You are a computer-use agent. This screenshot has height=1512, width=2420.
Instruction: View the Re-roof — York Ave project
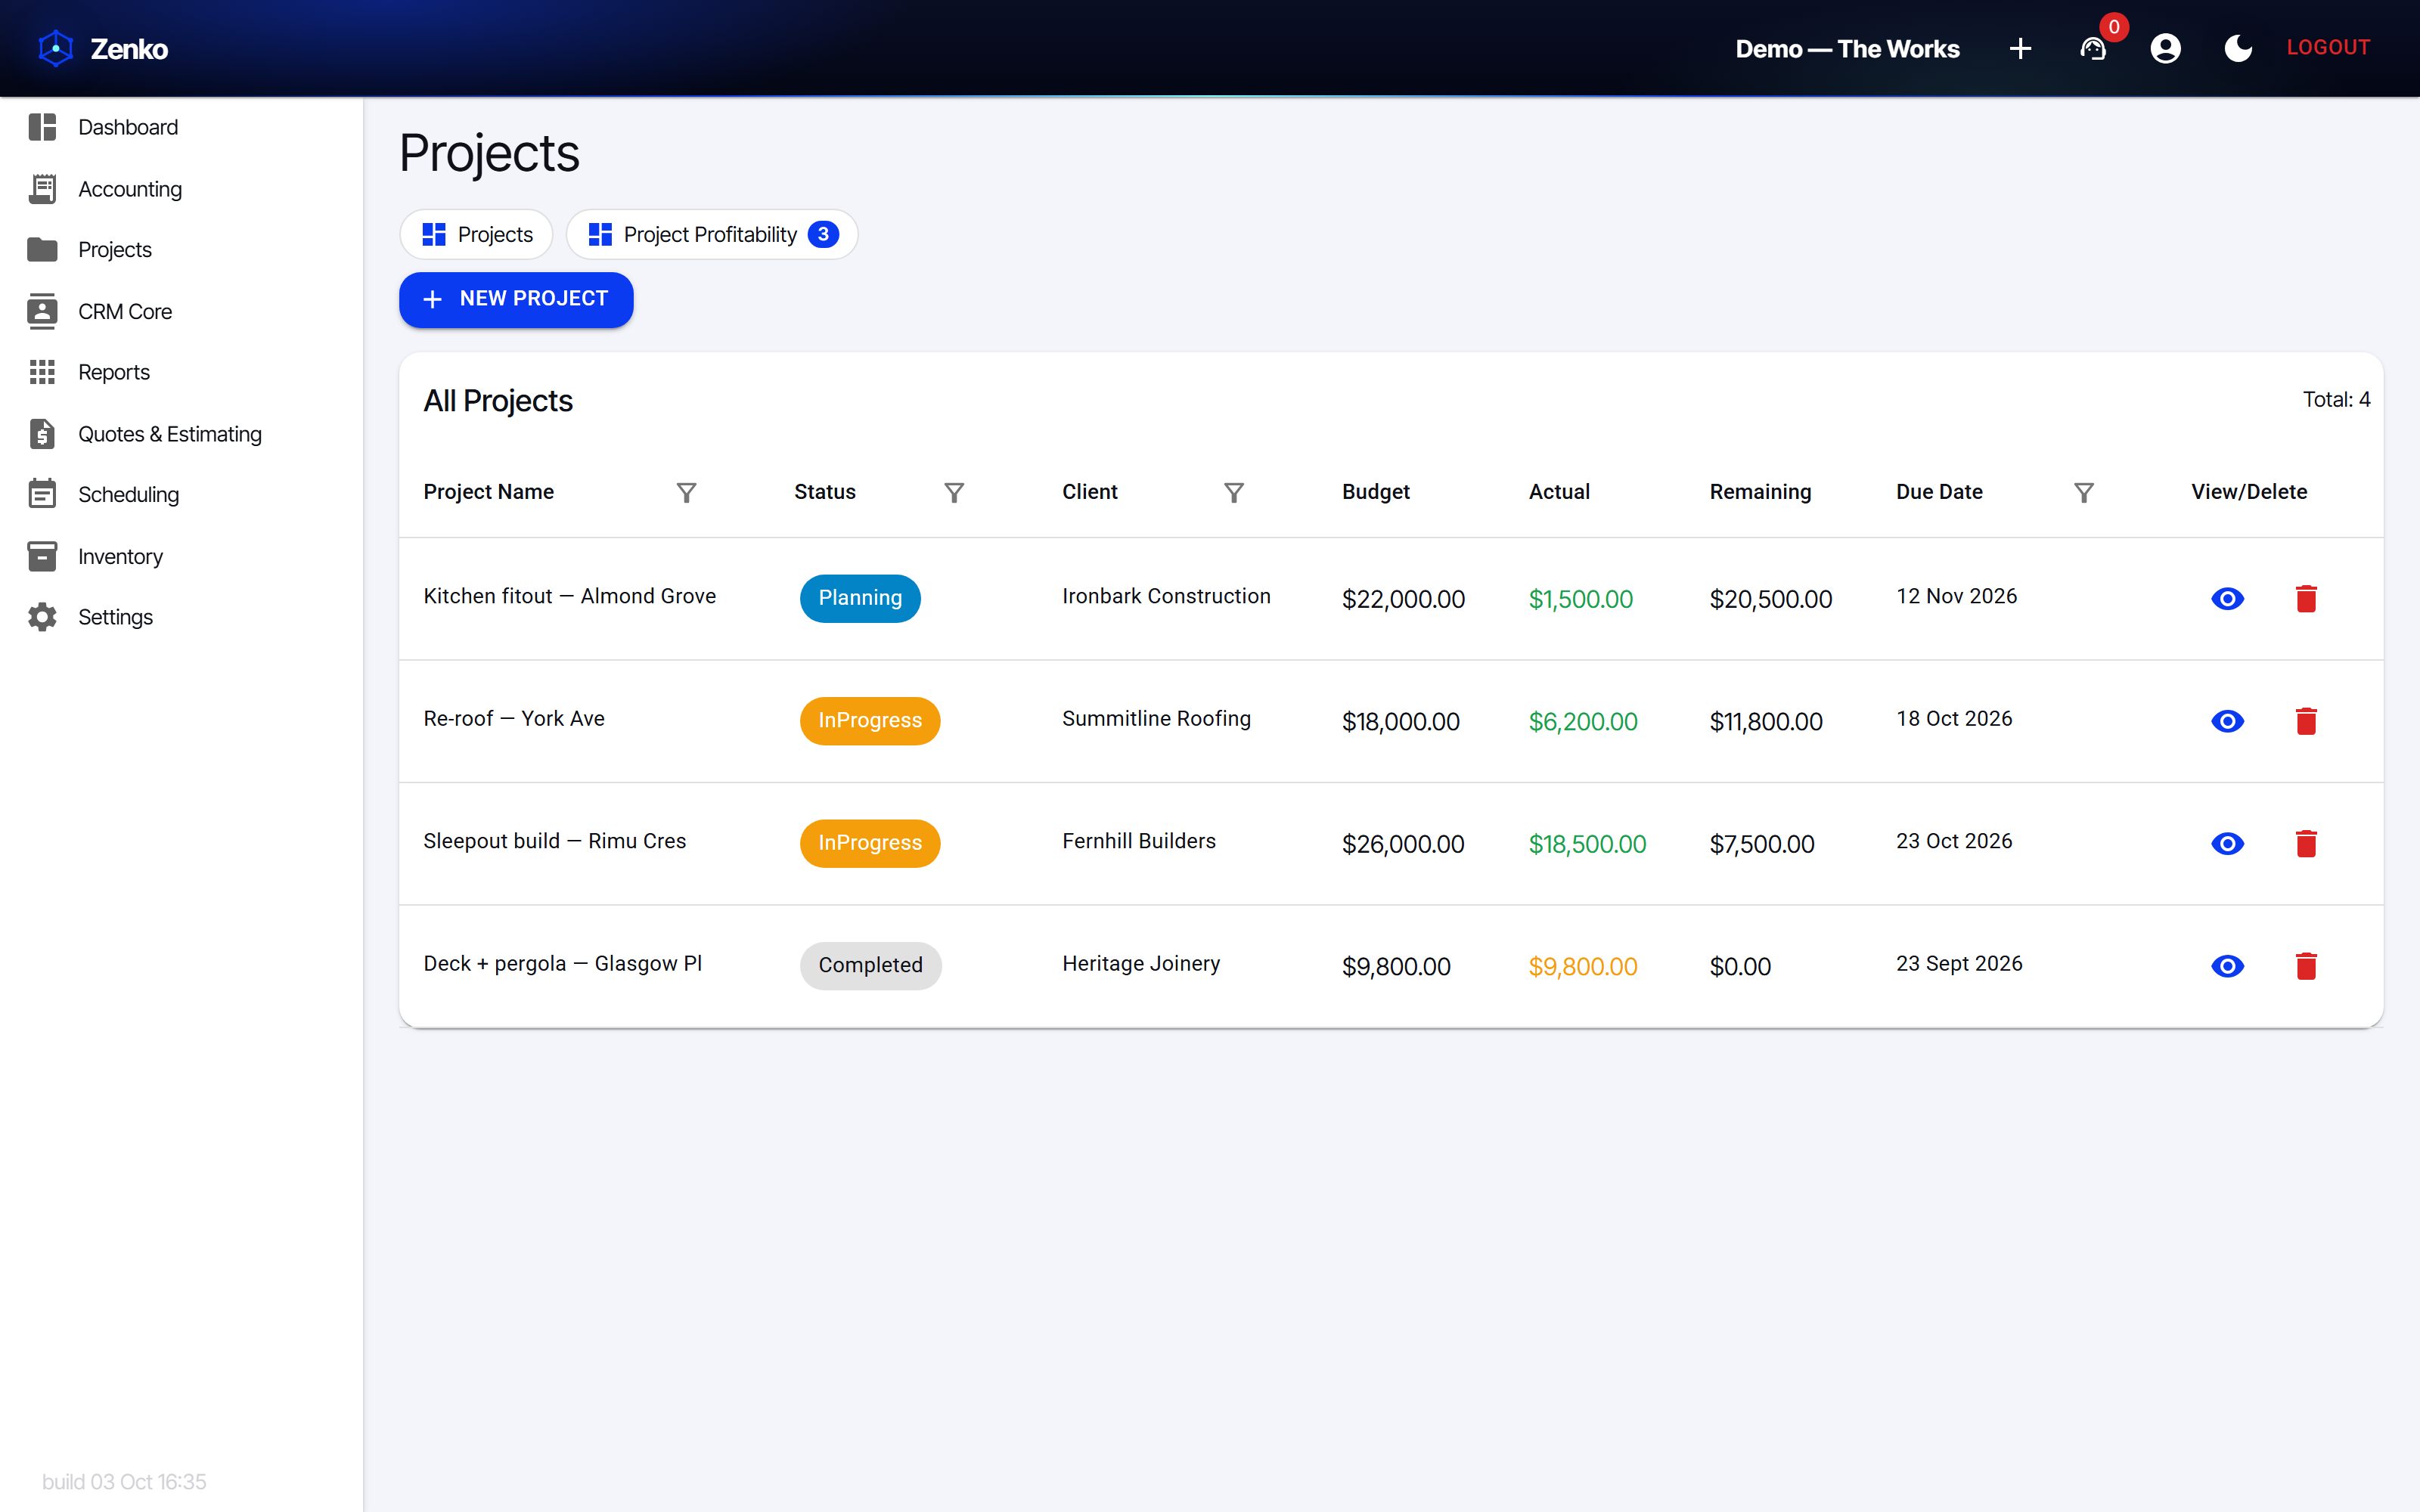(2227, 721)
